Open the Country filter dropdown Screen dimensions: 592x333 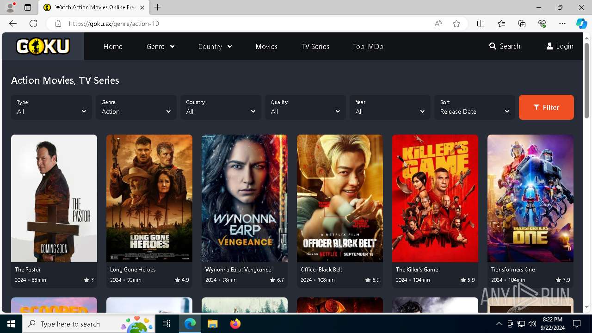coord(221,107)
